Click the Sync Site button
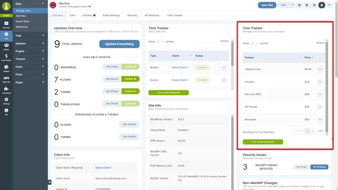The image size is (338, 190). (267, 5)
